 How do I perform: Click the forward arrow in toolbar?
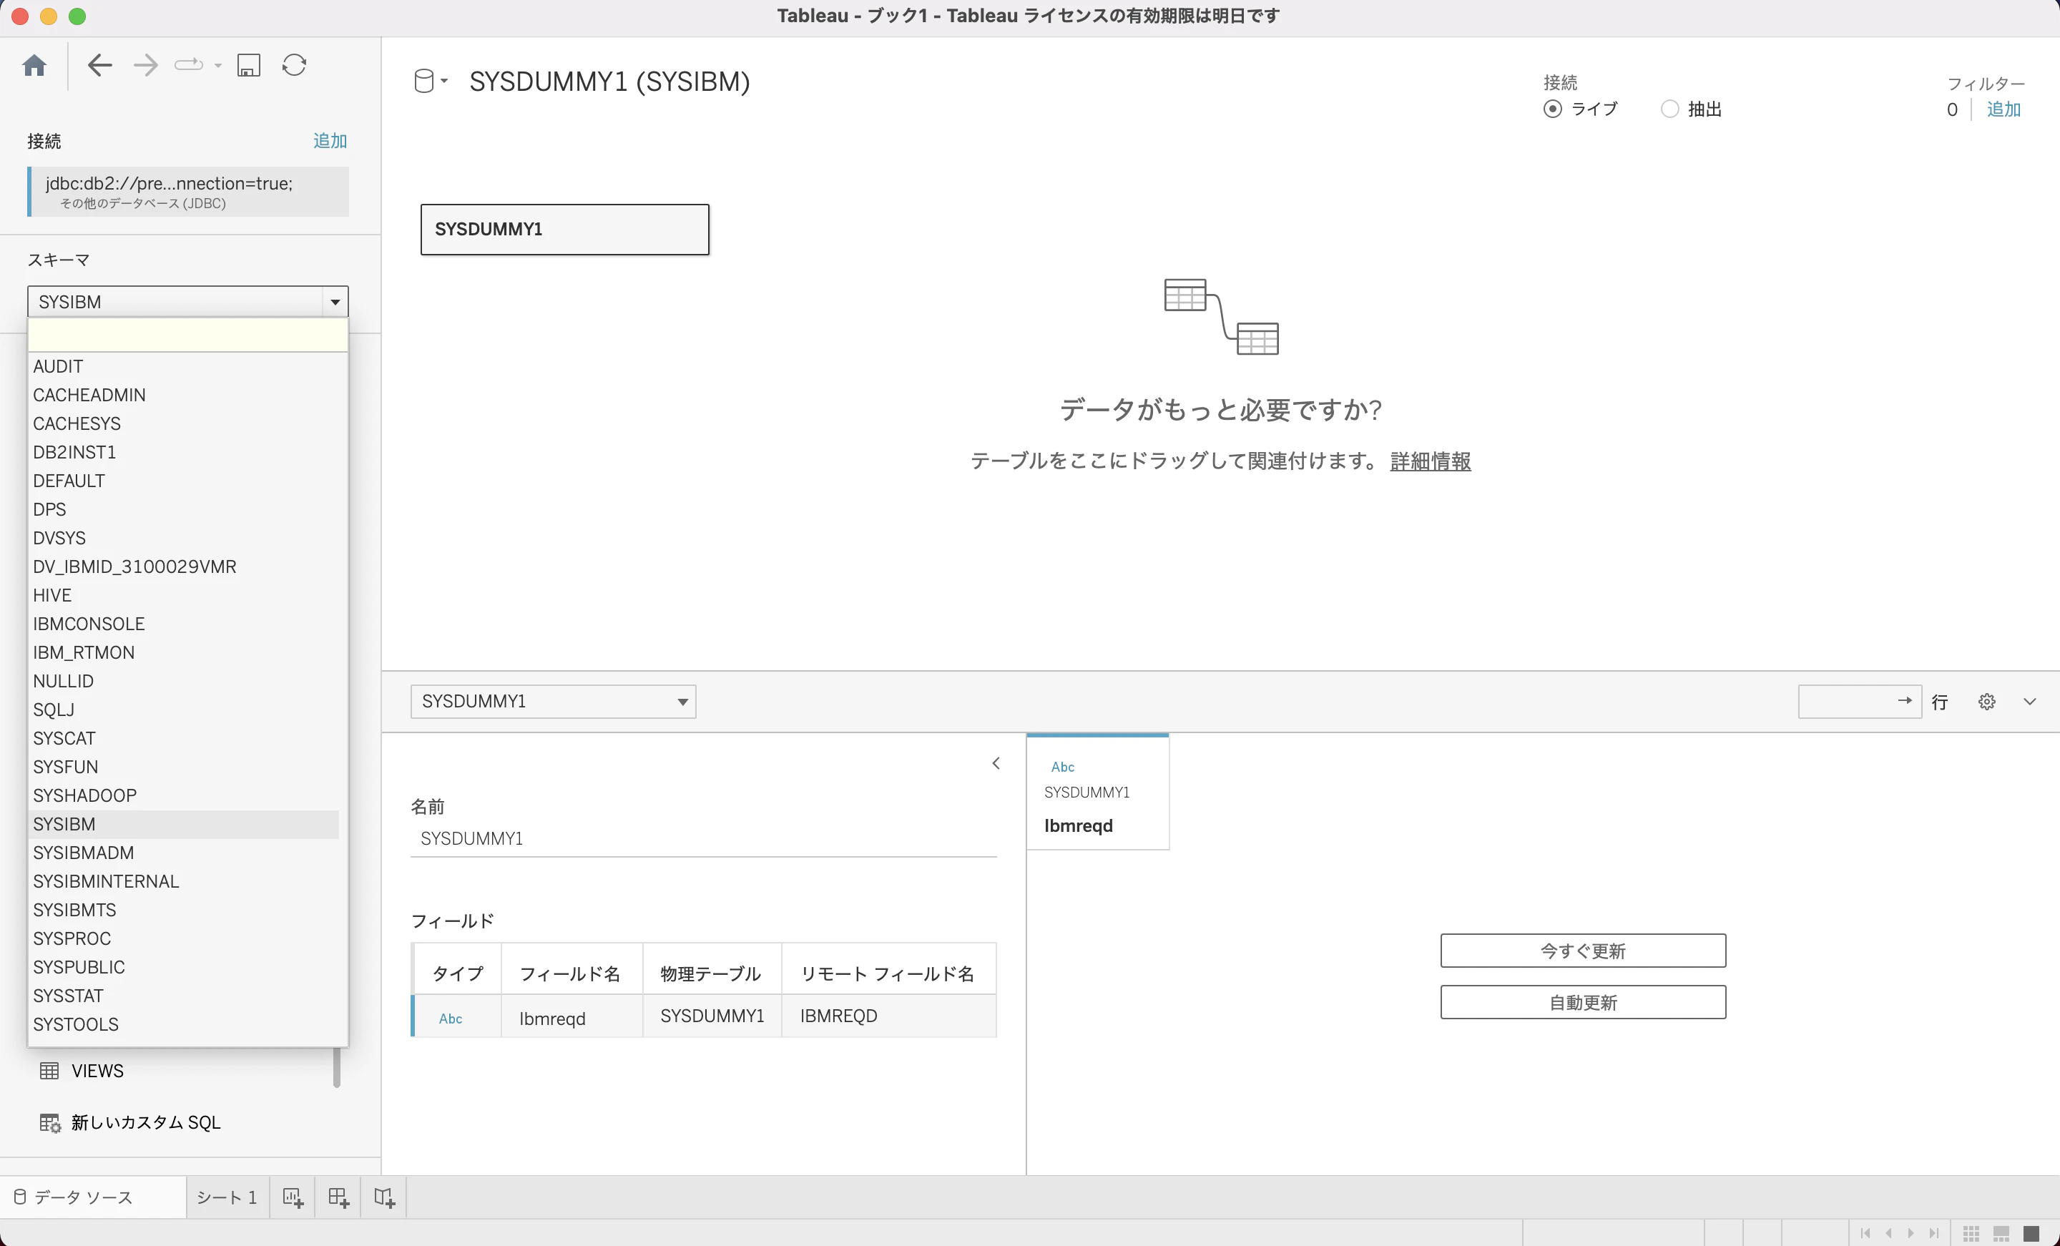click(x=145, y=65)
